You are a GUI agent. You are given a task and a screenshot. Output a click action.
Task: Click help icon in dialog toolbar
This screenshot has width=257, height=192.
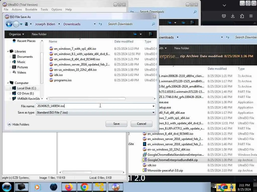(151, 34)
